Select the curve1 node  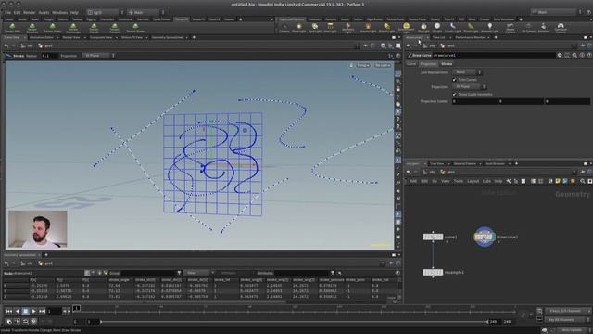tap(433, 238)
